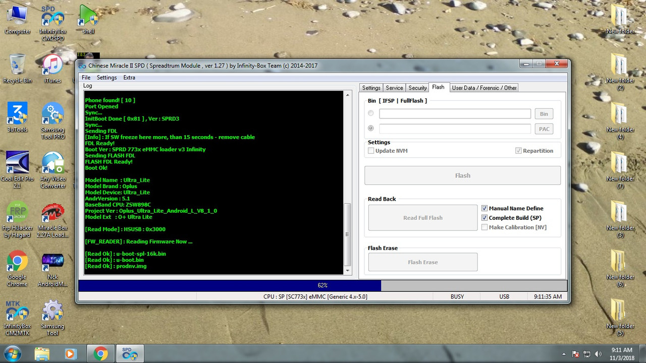The width and height of the screenshot is (646, 363).
Task: Toggle Make Calibration [NV] checkbox
Action: [x=484, y=227]
